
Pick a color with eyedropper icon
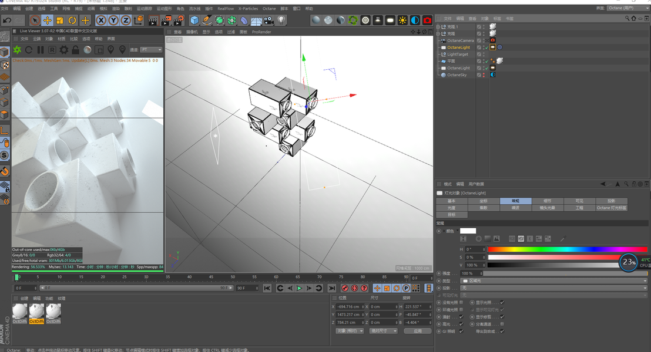point(563,239)
